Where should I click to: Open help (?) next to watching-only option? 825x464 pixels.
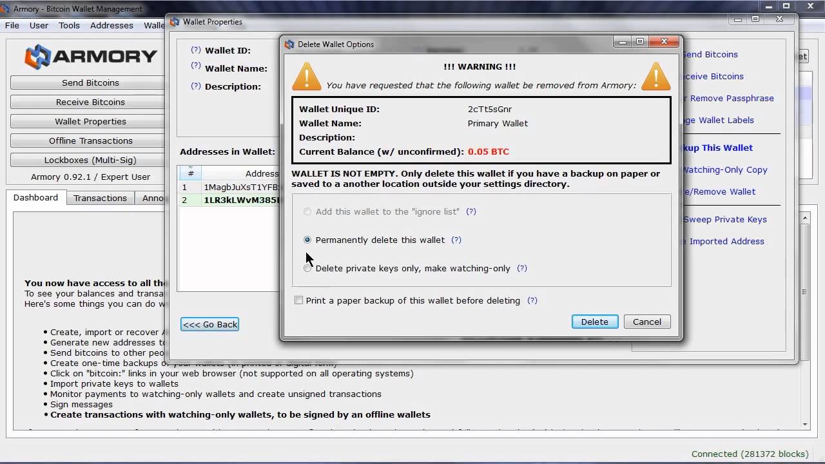[522, 268]
